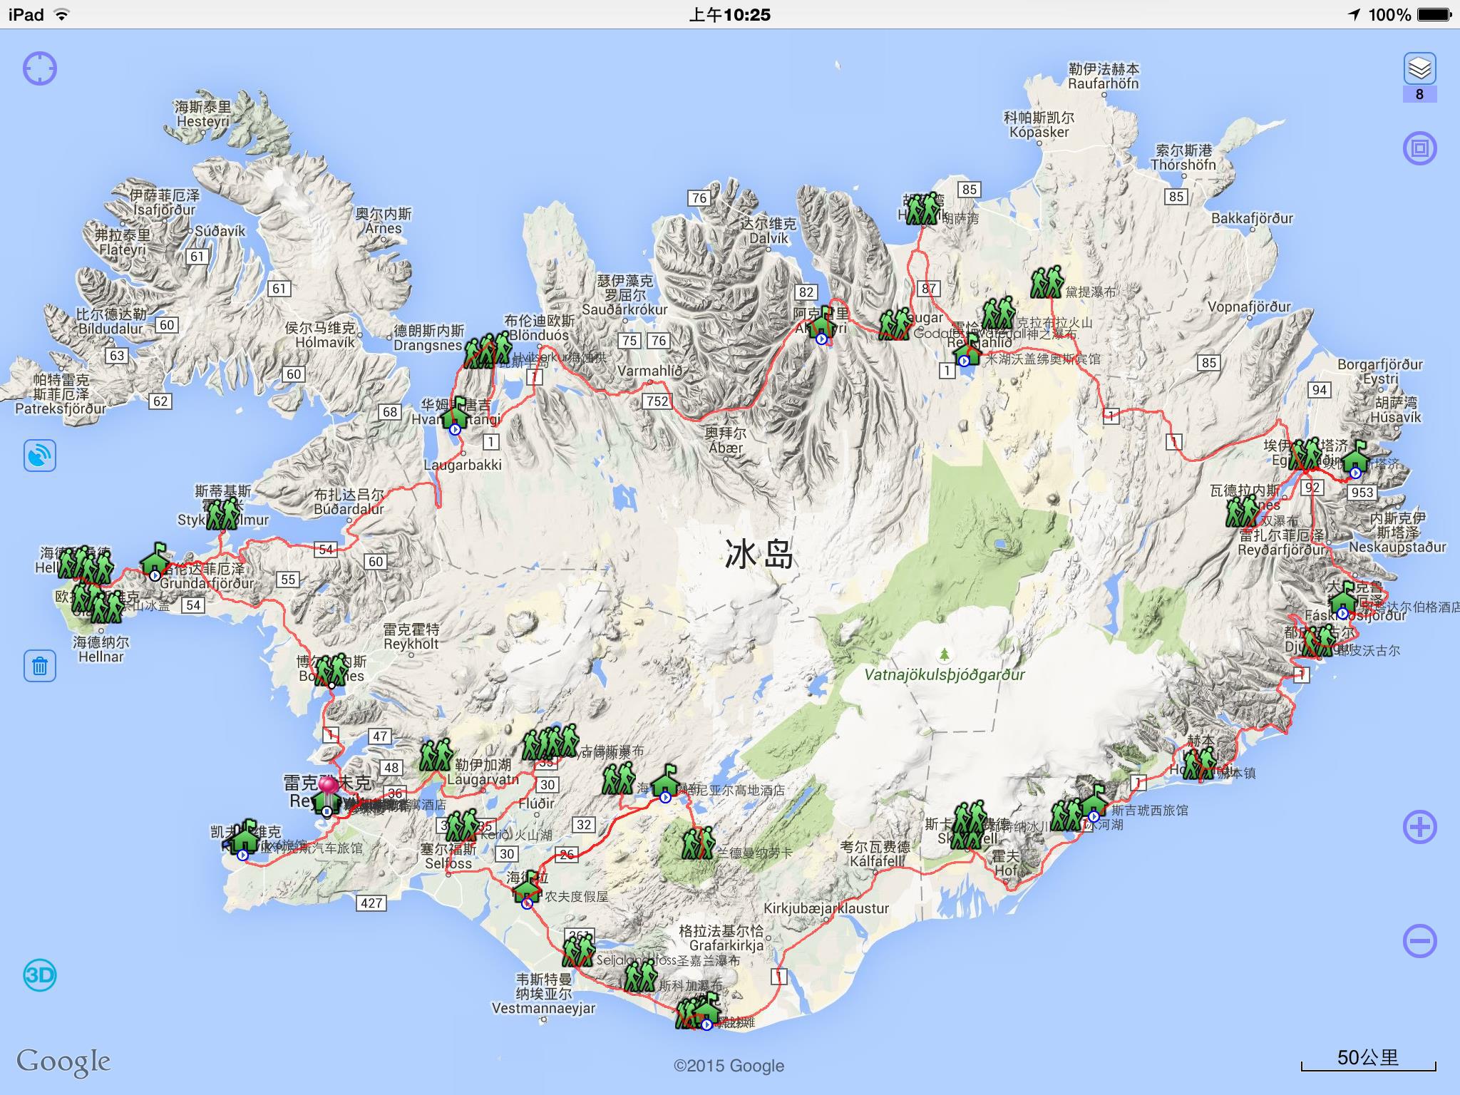Tap the status bar time 10:25
Image resolution: width=1460 pixels, height=1095 pixels.
729,14
